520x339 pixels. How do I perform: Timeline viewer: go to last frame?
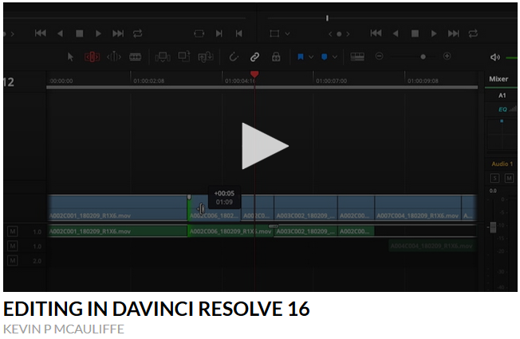(454, 34)
